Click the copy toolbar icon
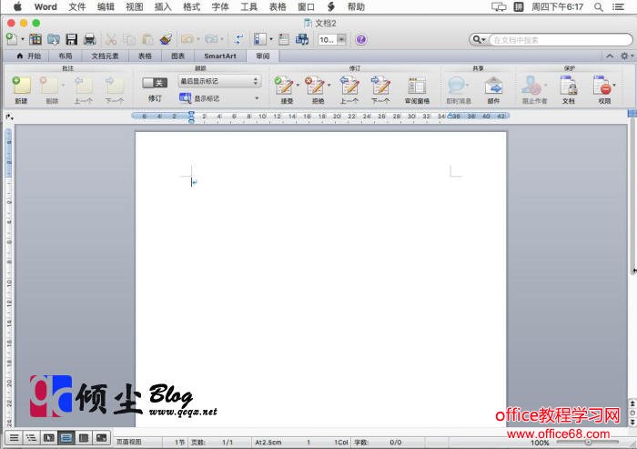The image size is (637, 449). 129,39
